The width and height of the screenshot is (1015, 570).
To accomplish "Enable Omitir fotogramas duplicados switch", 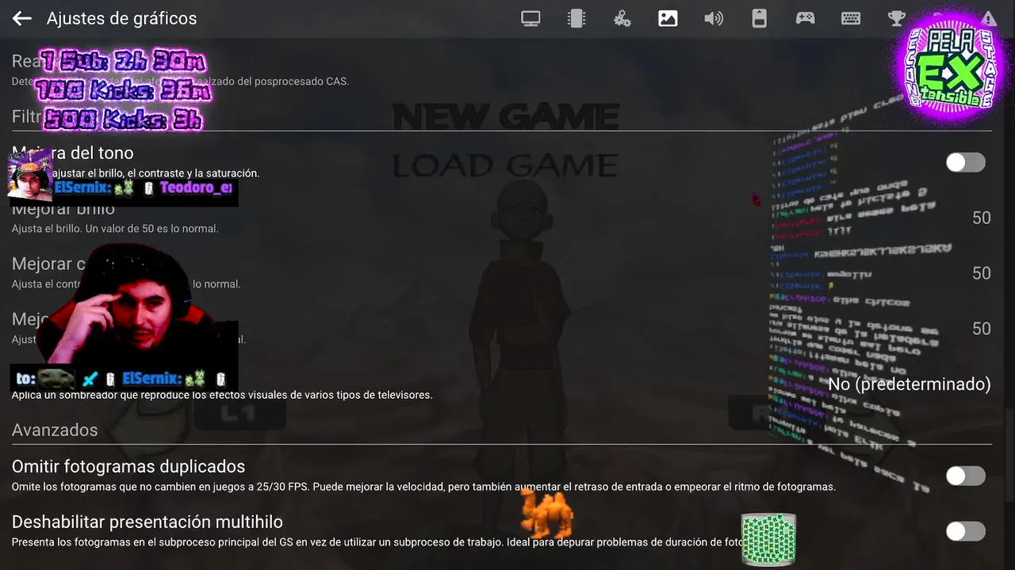I will (x=966, y=476).
